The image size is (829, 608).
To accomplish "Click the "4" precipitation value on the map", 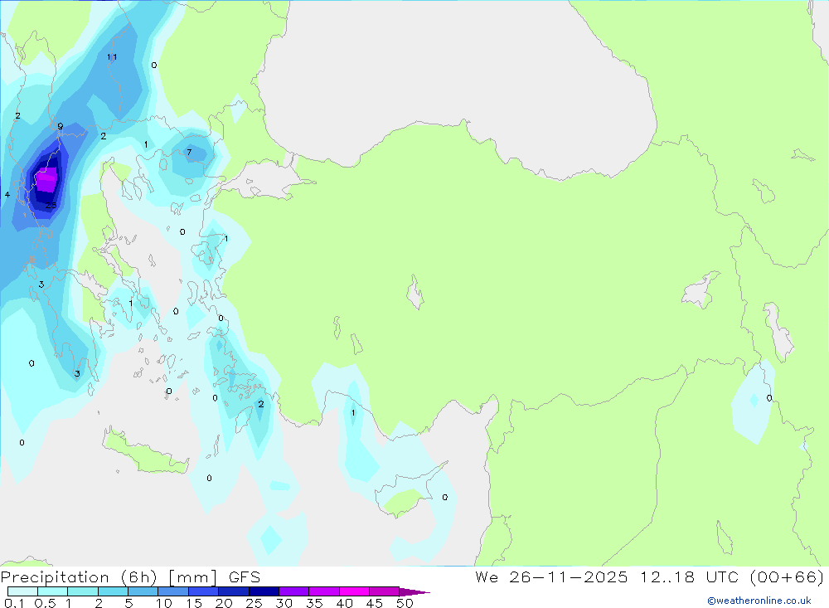I will pos(7,195).
